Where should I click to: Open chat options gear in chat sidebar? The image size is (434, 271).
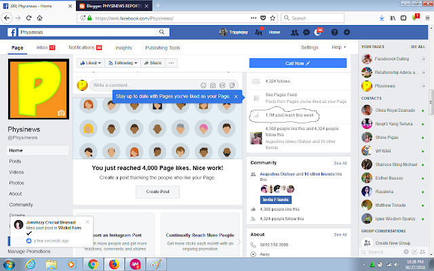406,251
